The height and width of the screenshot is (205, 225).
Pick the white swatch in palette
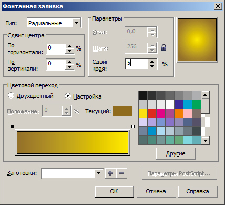170,104
